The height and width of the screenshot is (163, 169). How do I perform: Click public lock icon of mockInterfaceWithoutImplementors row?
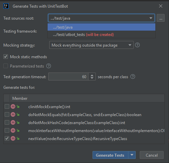18,130
